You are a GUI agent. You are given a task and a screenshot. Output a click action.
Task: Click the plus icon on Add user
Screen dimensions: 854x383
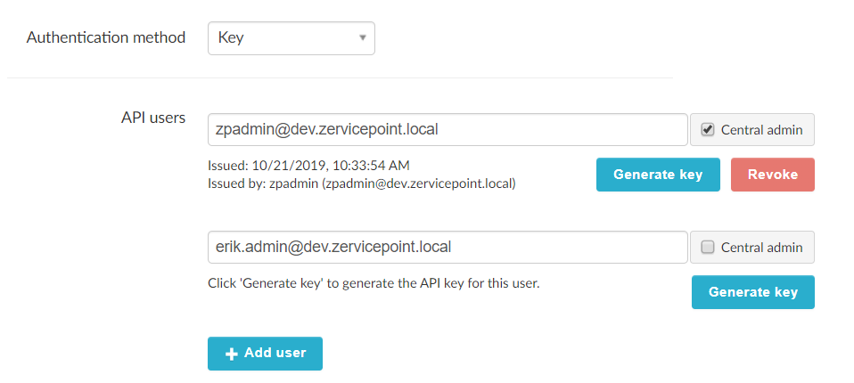(x=232, y=354)
